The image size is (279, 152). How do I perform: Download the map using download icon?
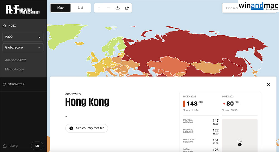click(117, 8)
